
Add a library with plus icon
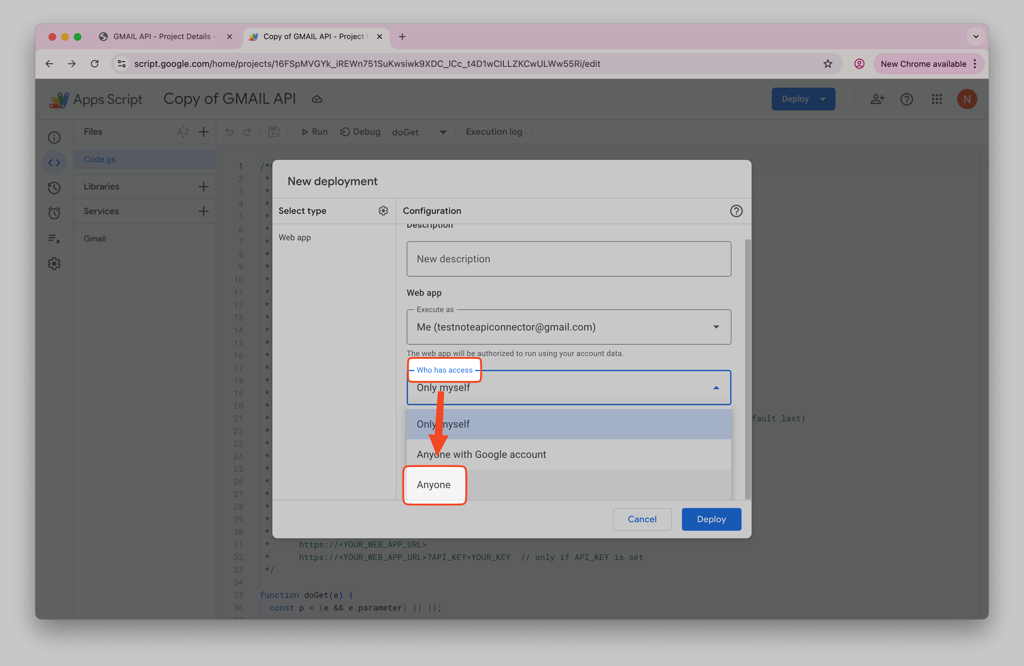[x=204, y=187]
